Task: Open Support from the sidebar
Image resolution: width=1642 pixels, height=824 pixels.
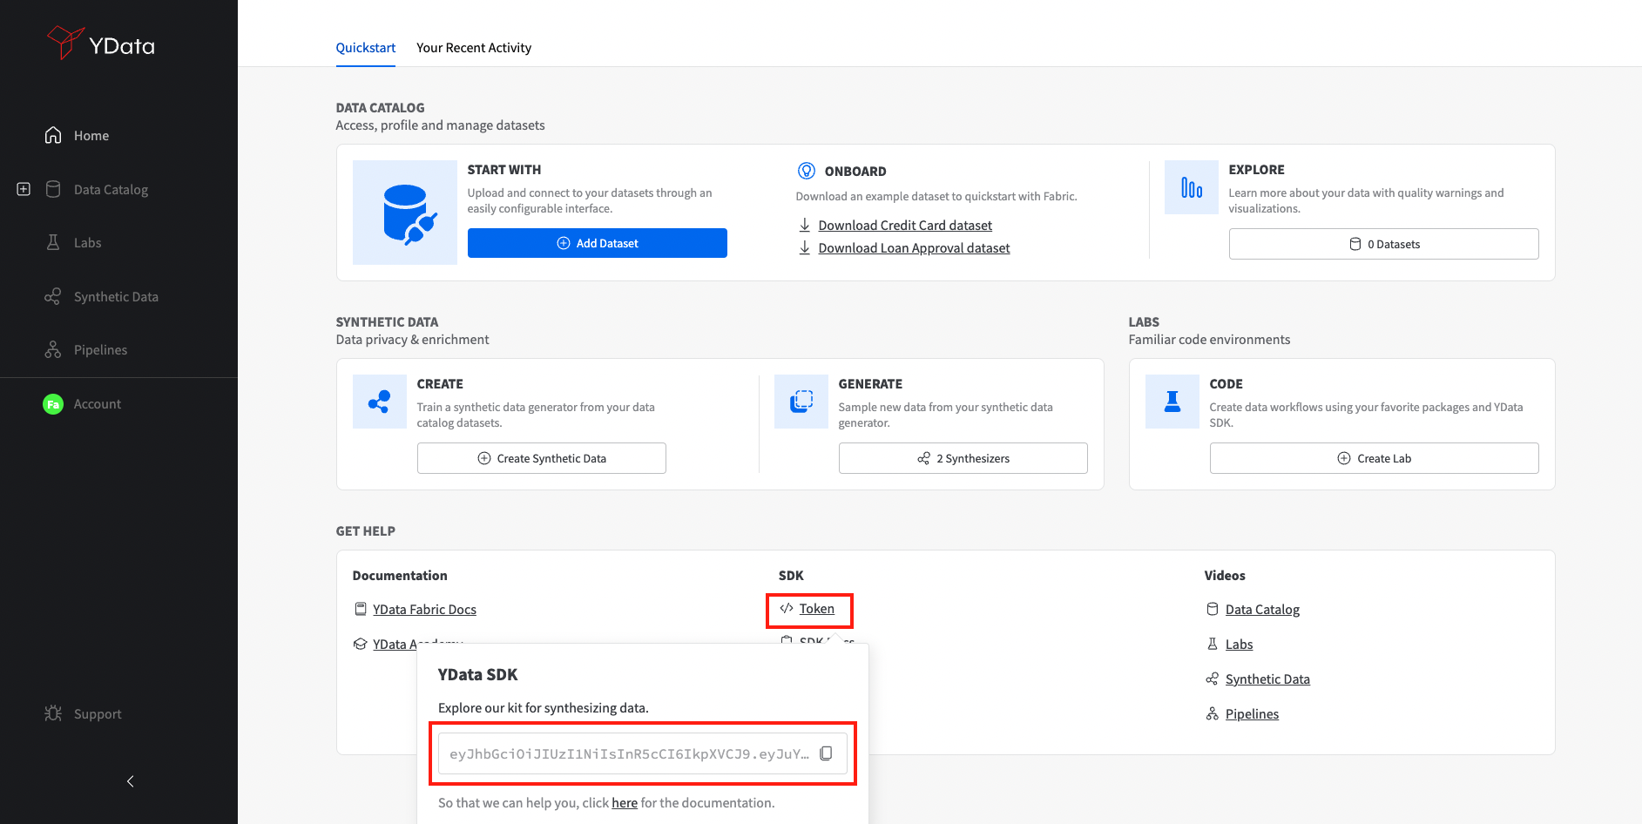Action: click(98, 714)
